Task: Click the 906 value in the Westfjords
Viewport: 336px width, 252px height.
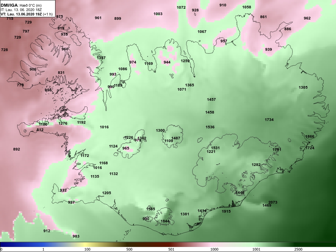Action: tap(33, 69)
